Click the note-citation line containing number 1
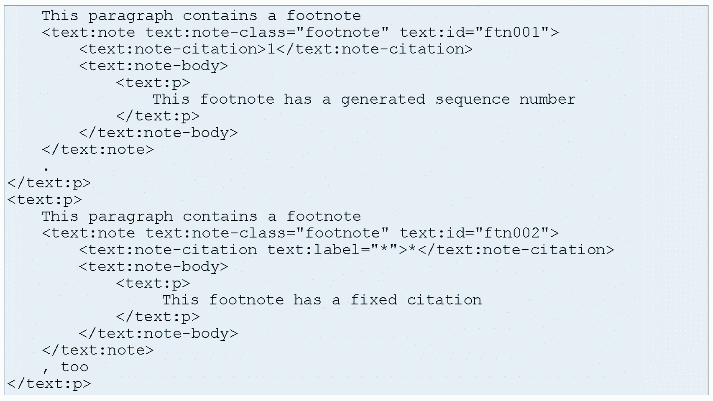 tap(276, 49)
